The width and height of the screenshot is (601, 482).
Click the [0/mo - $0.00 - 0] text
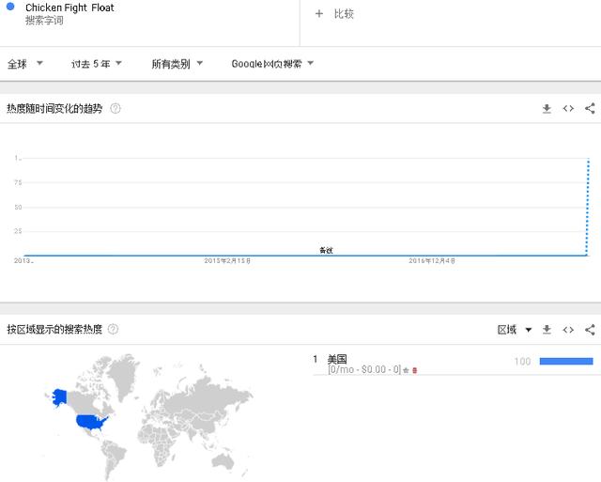364,369
